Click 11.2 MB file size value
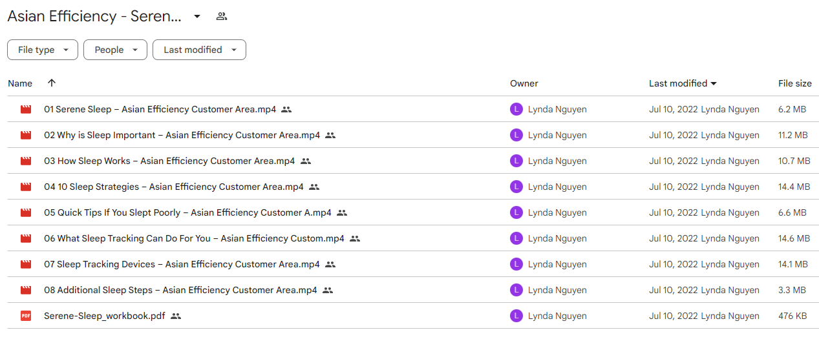The image size is (819, 339). pyautogui.click(x=793, y=136)
